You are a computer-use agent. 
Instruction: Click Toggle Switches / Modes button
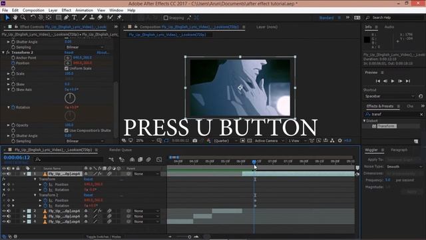(x=104, y=237)
